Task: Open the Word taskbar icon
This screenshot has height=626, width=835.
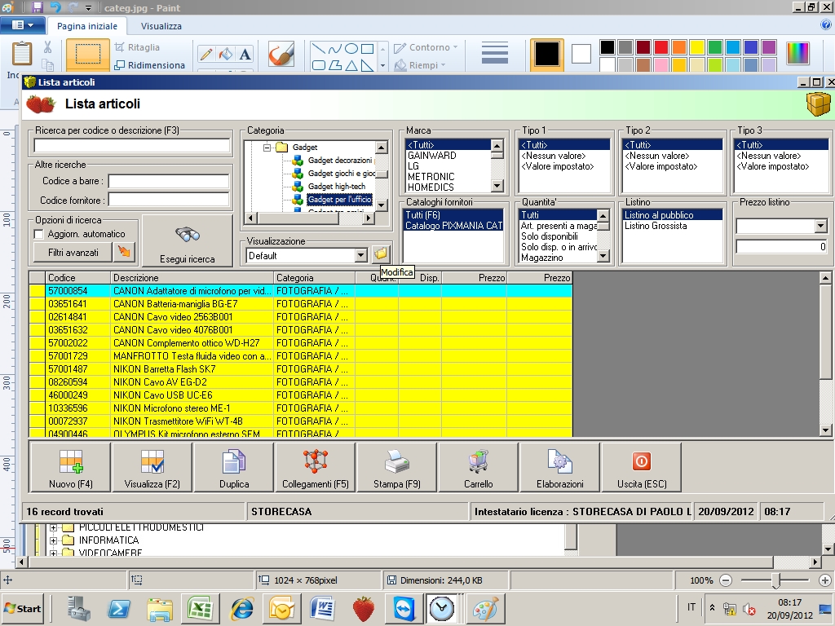Action: click(322, 608)
